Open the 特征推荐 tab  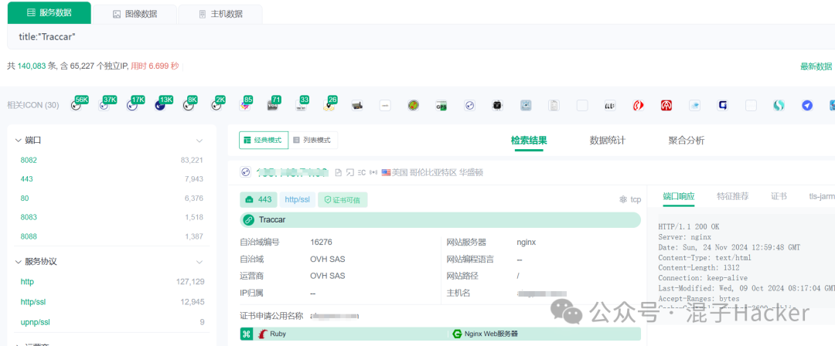pyautogui.click(x=733, y=196)
